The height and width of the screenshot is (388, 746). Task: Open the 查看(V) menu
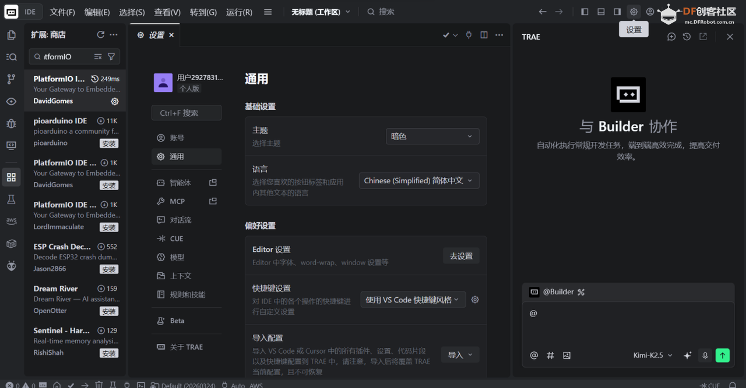(167, 11)
